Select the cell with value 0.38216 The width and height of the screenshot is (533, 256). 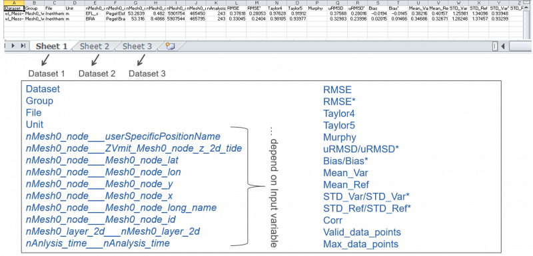pyautogui.click(x=418, y=13)
